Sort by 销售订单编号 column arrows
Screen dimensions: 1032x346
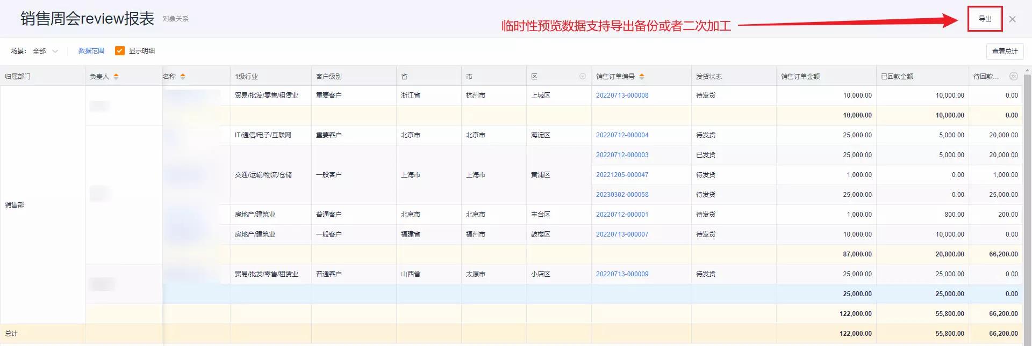coord(642,77)
